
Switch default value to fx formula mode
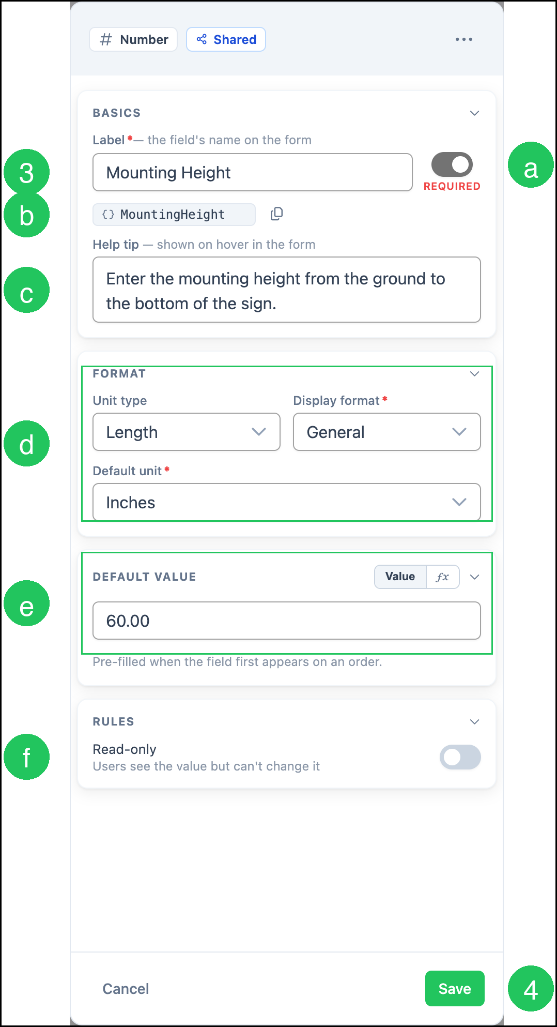point(443,577)
